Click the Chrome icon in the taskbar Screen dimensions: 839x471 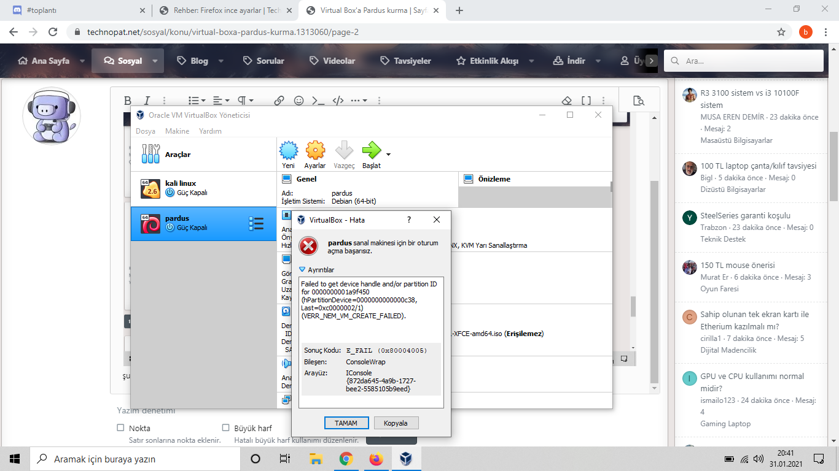coord(346,459)
